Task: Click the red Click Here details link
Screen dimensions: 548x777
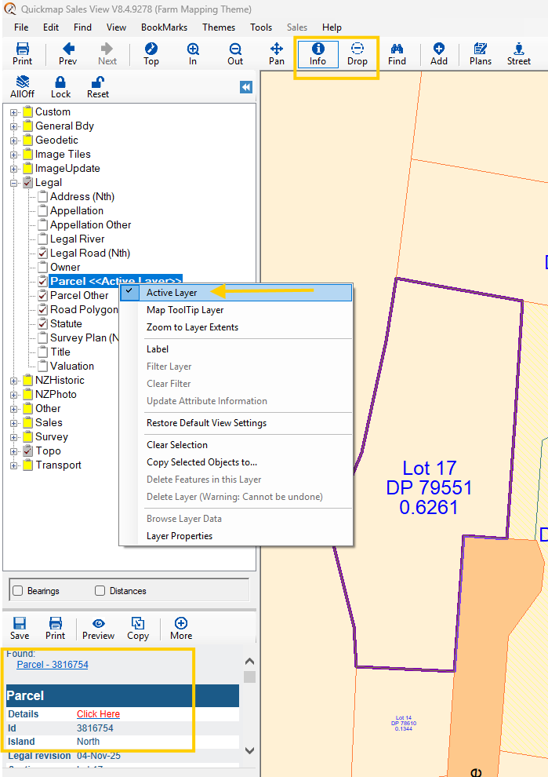Action: [x=98, y=714]
